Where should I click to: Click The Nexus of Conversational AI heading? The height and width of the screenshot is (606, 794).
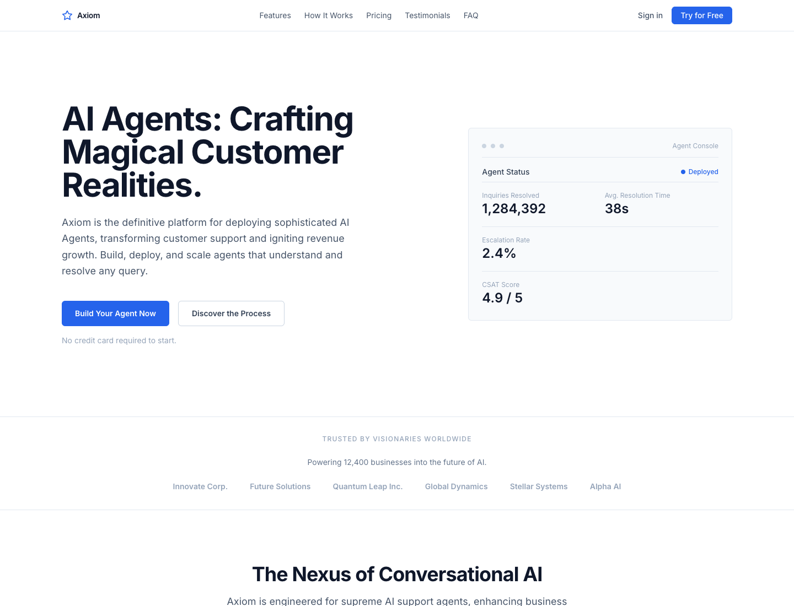397,574
